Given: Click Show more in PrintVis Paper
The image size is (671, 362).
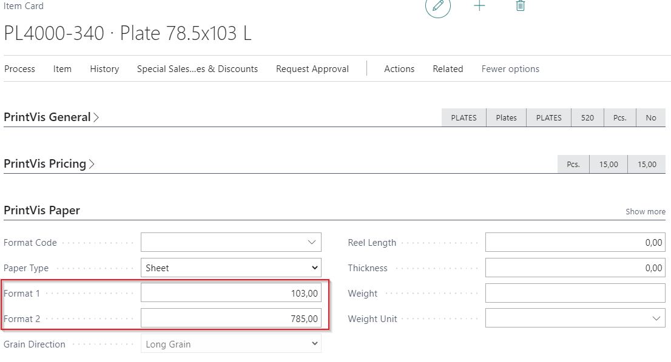Looking at the screenshot, I should click(x=646, y=212).
